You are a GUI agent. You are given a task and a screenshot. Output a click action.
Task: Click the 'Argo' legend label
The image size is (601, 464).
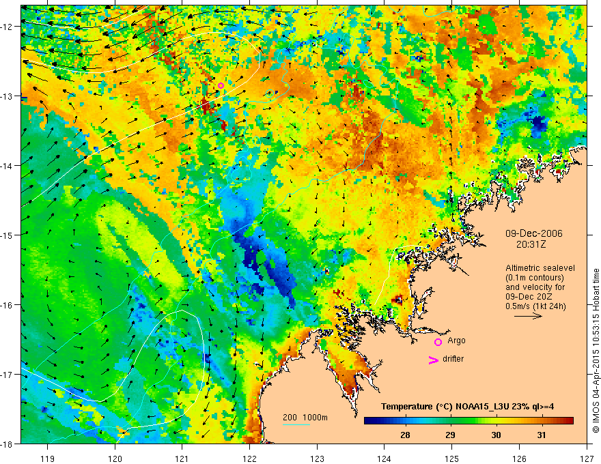tap(456, 340)
